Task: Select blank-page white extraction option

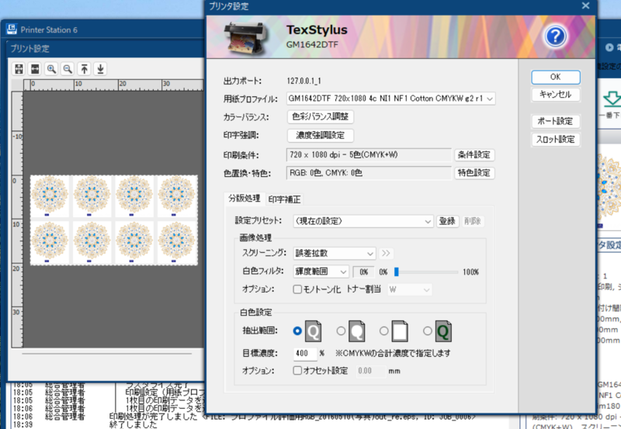Action: tap(383, 330)
